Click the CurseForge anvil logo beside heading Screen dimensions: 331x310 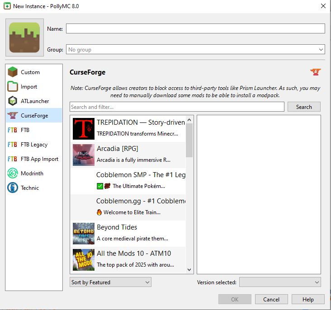click(316, 72)
